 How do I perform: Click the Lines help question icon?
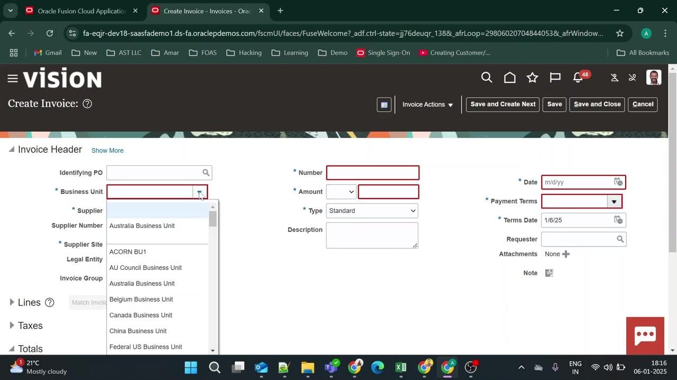click(x=49, y=302)
